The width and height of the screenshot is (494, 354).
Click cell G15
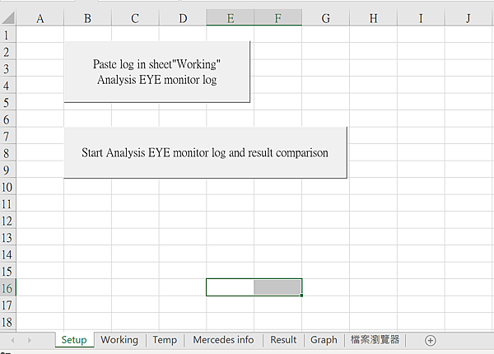point(326,271)
